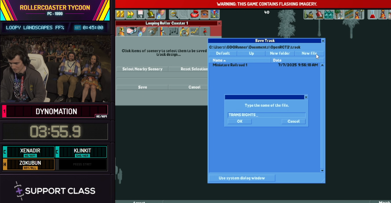Switch to the ride customers guest tab

(x=205, y=31)
